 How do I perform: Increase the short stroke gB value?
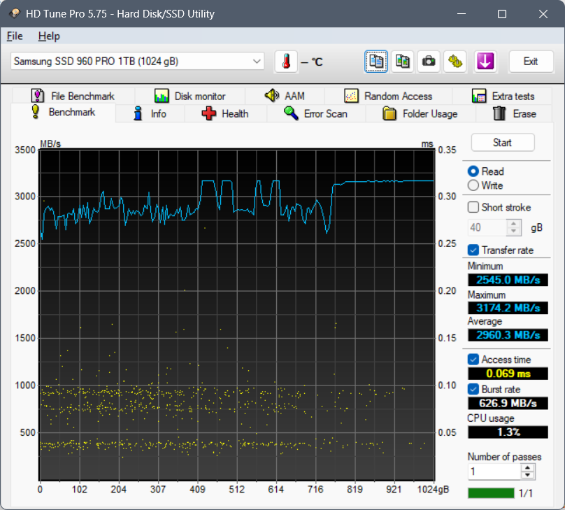pos(513,224)
